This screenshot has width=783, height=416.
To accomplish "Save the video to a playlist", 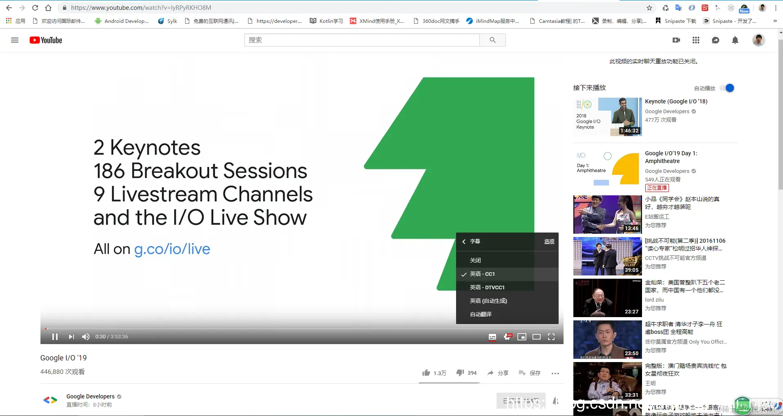I will pos(530,373).
